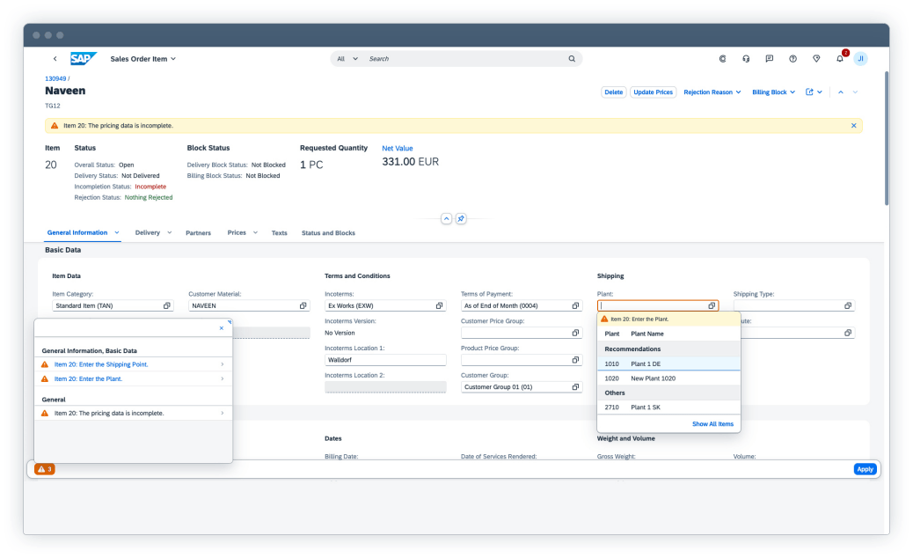This screenshot has width=913, height=558.
Task: Expand the All search scope dropdown
Action: click(347, 59)
